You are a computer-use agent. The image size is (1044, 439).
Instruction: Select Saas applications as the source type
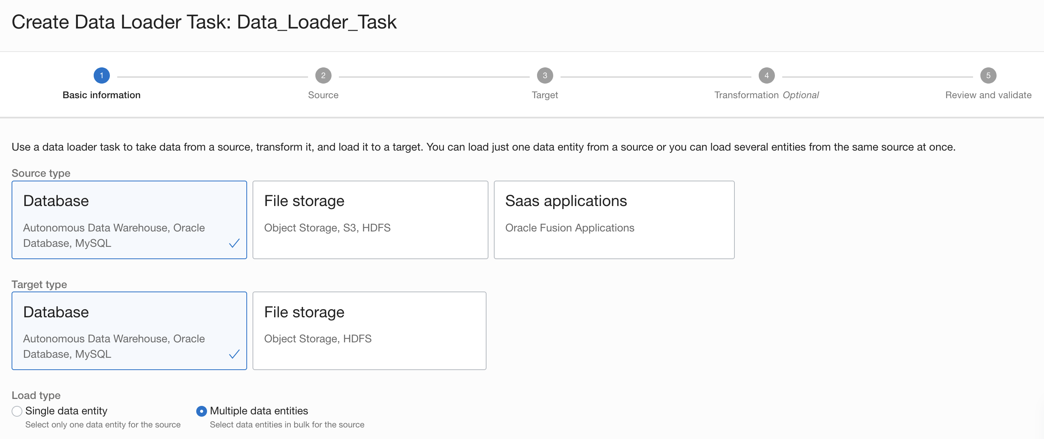click(x=614, y=219)
